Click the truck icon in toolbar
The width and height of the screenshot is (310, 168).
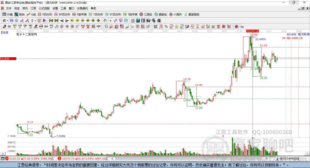159,21
